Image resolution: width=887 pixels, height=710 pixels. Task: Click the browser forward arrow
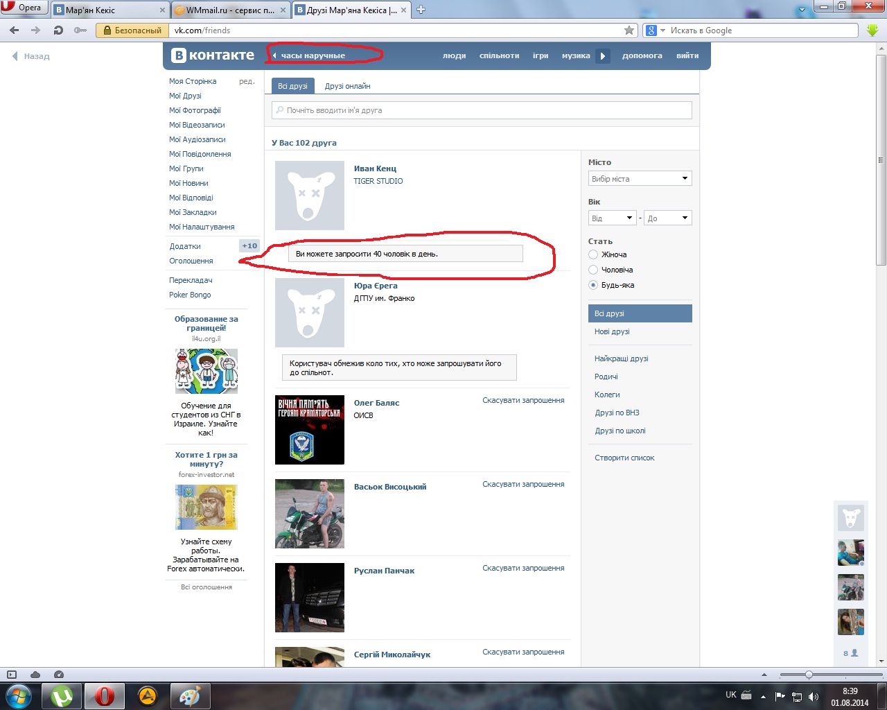coord(36,31)
